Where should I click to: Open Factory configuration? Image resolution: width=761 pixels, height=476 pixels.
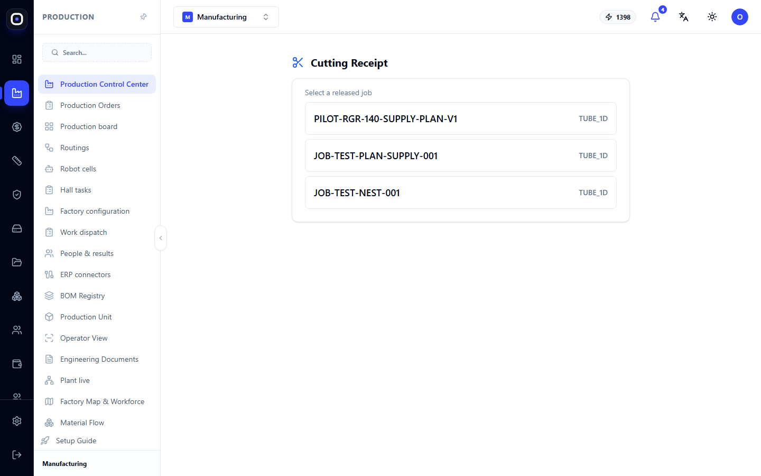point(97,211)
